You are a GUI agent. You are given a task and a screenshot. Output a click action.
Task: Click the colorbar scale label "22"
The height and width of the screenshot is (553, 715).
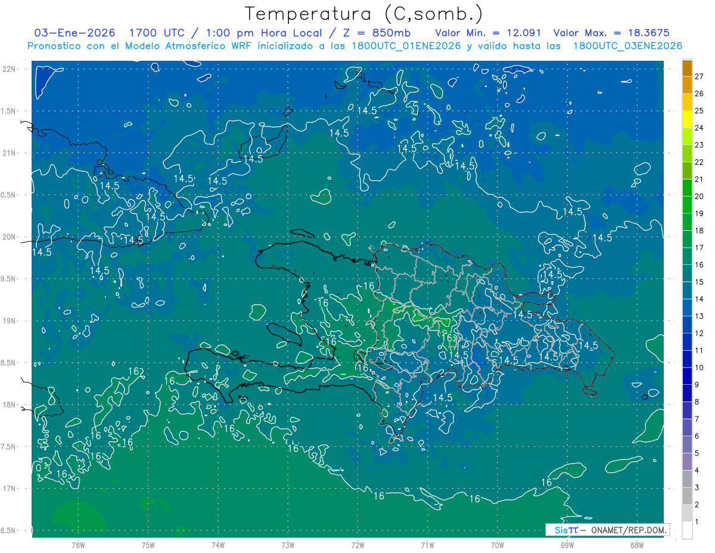pos(700,162)
